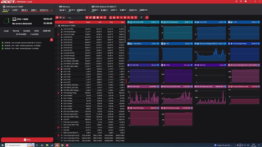Viewport: 262px width, 147px height.
Task: Switch to table-only monitoring view
Action: [x=61, y=18]
